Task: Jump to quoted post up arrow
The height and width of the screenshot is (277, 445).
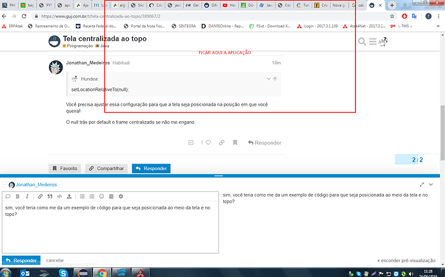Action: point(275,79)
